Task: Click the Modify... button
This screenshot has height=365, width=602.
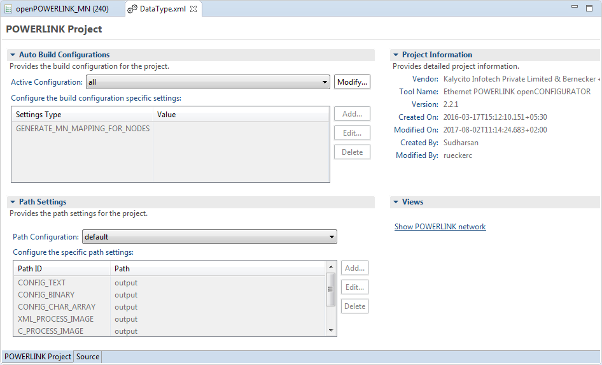Action: (352, 82)
